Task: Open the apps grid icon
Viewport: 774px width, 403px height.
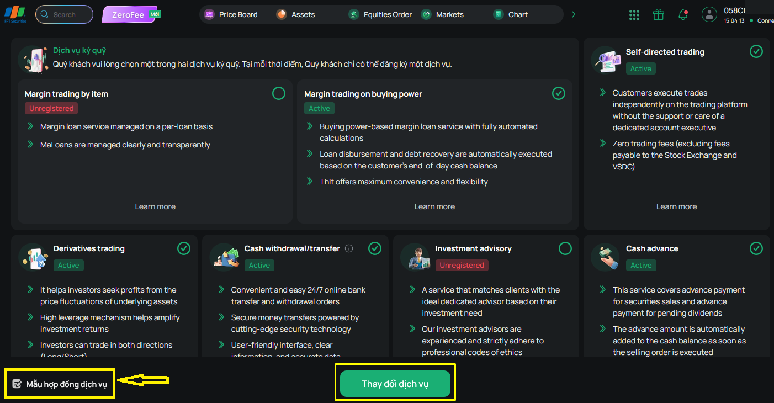Action: click(634, 15)
